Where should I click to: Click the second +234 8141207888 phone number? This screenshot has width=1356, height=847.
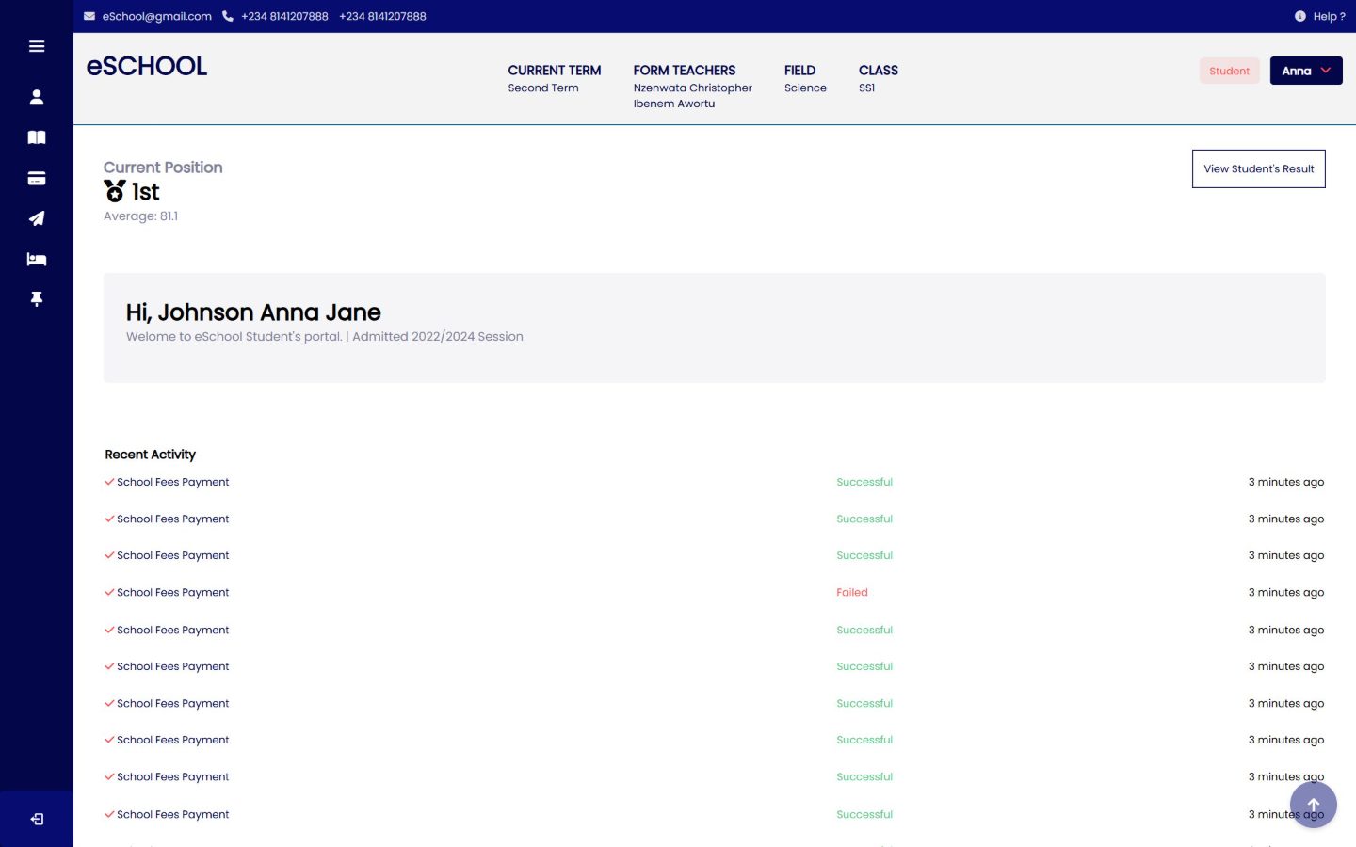pyautogui.click(x=382, y=16)
